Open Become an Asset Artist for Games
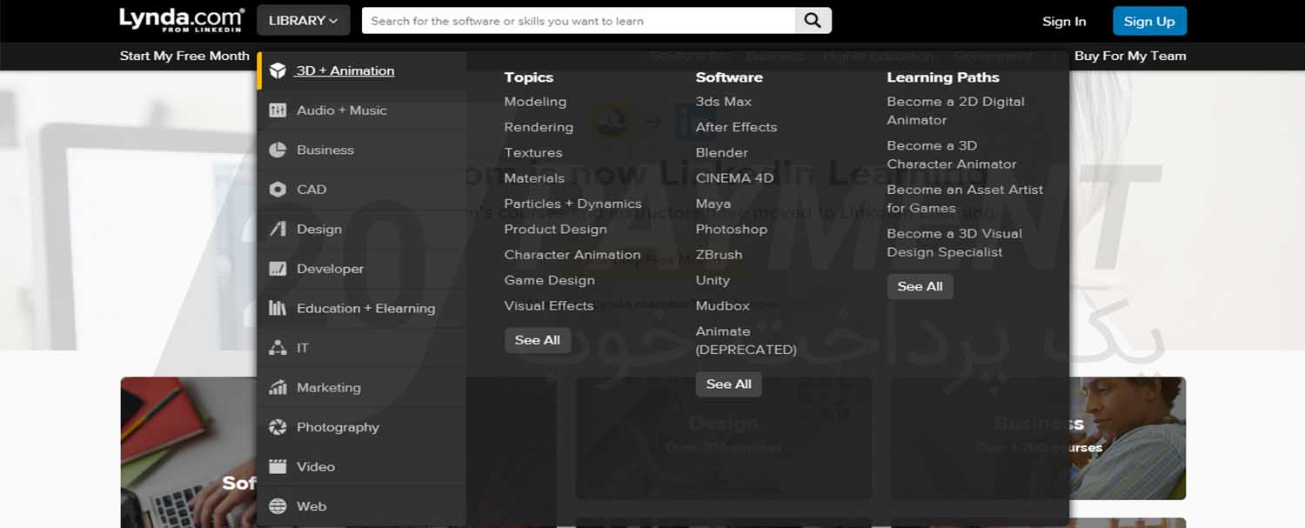 (965, 198)
